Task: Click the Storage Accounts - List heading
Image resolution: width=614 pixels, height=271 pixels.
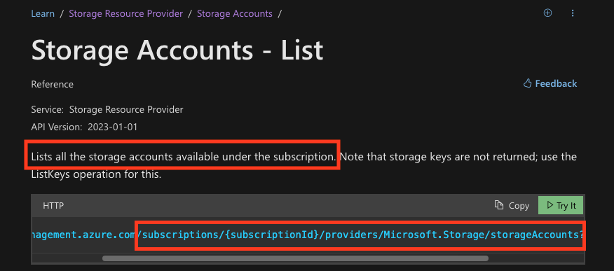Action: click(x=177, y=50)
